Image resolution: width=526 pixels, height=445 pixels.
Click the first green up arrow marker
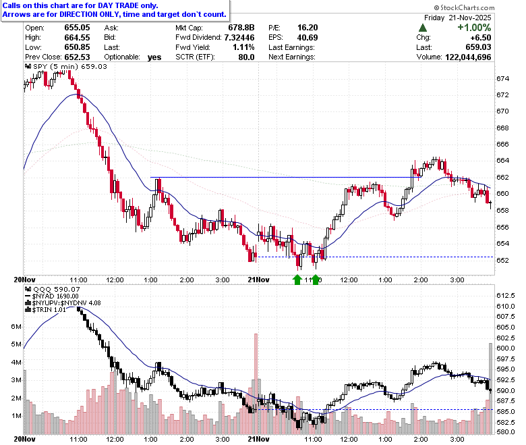tap(297, 280)
